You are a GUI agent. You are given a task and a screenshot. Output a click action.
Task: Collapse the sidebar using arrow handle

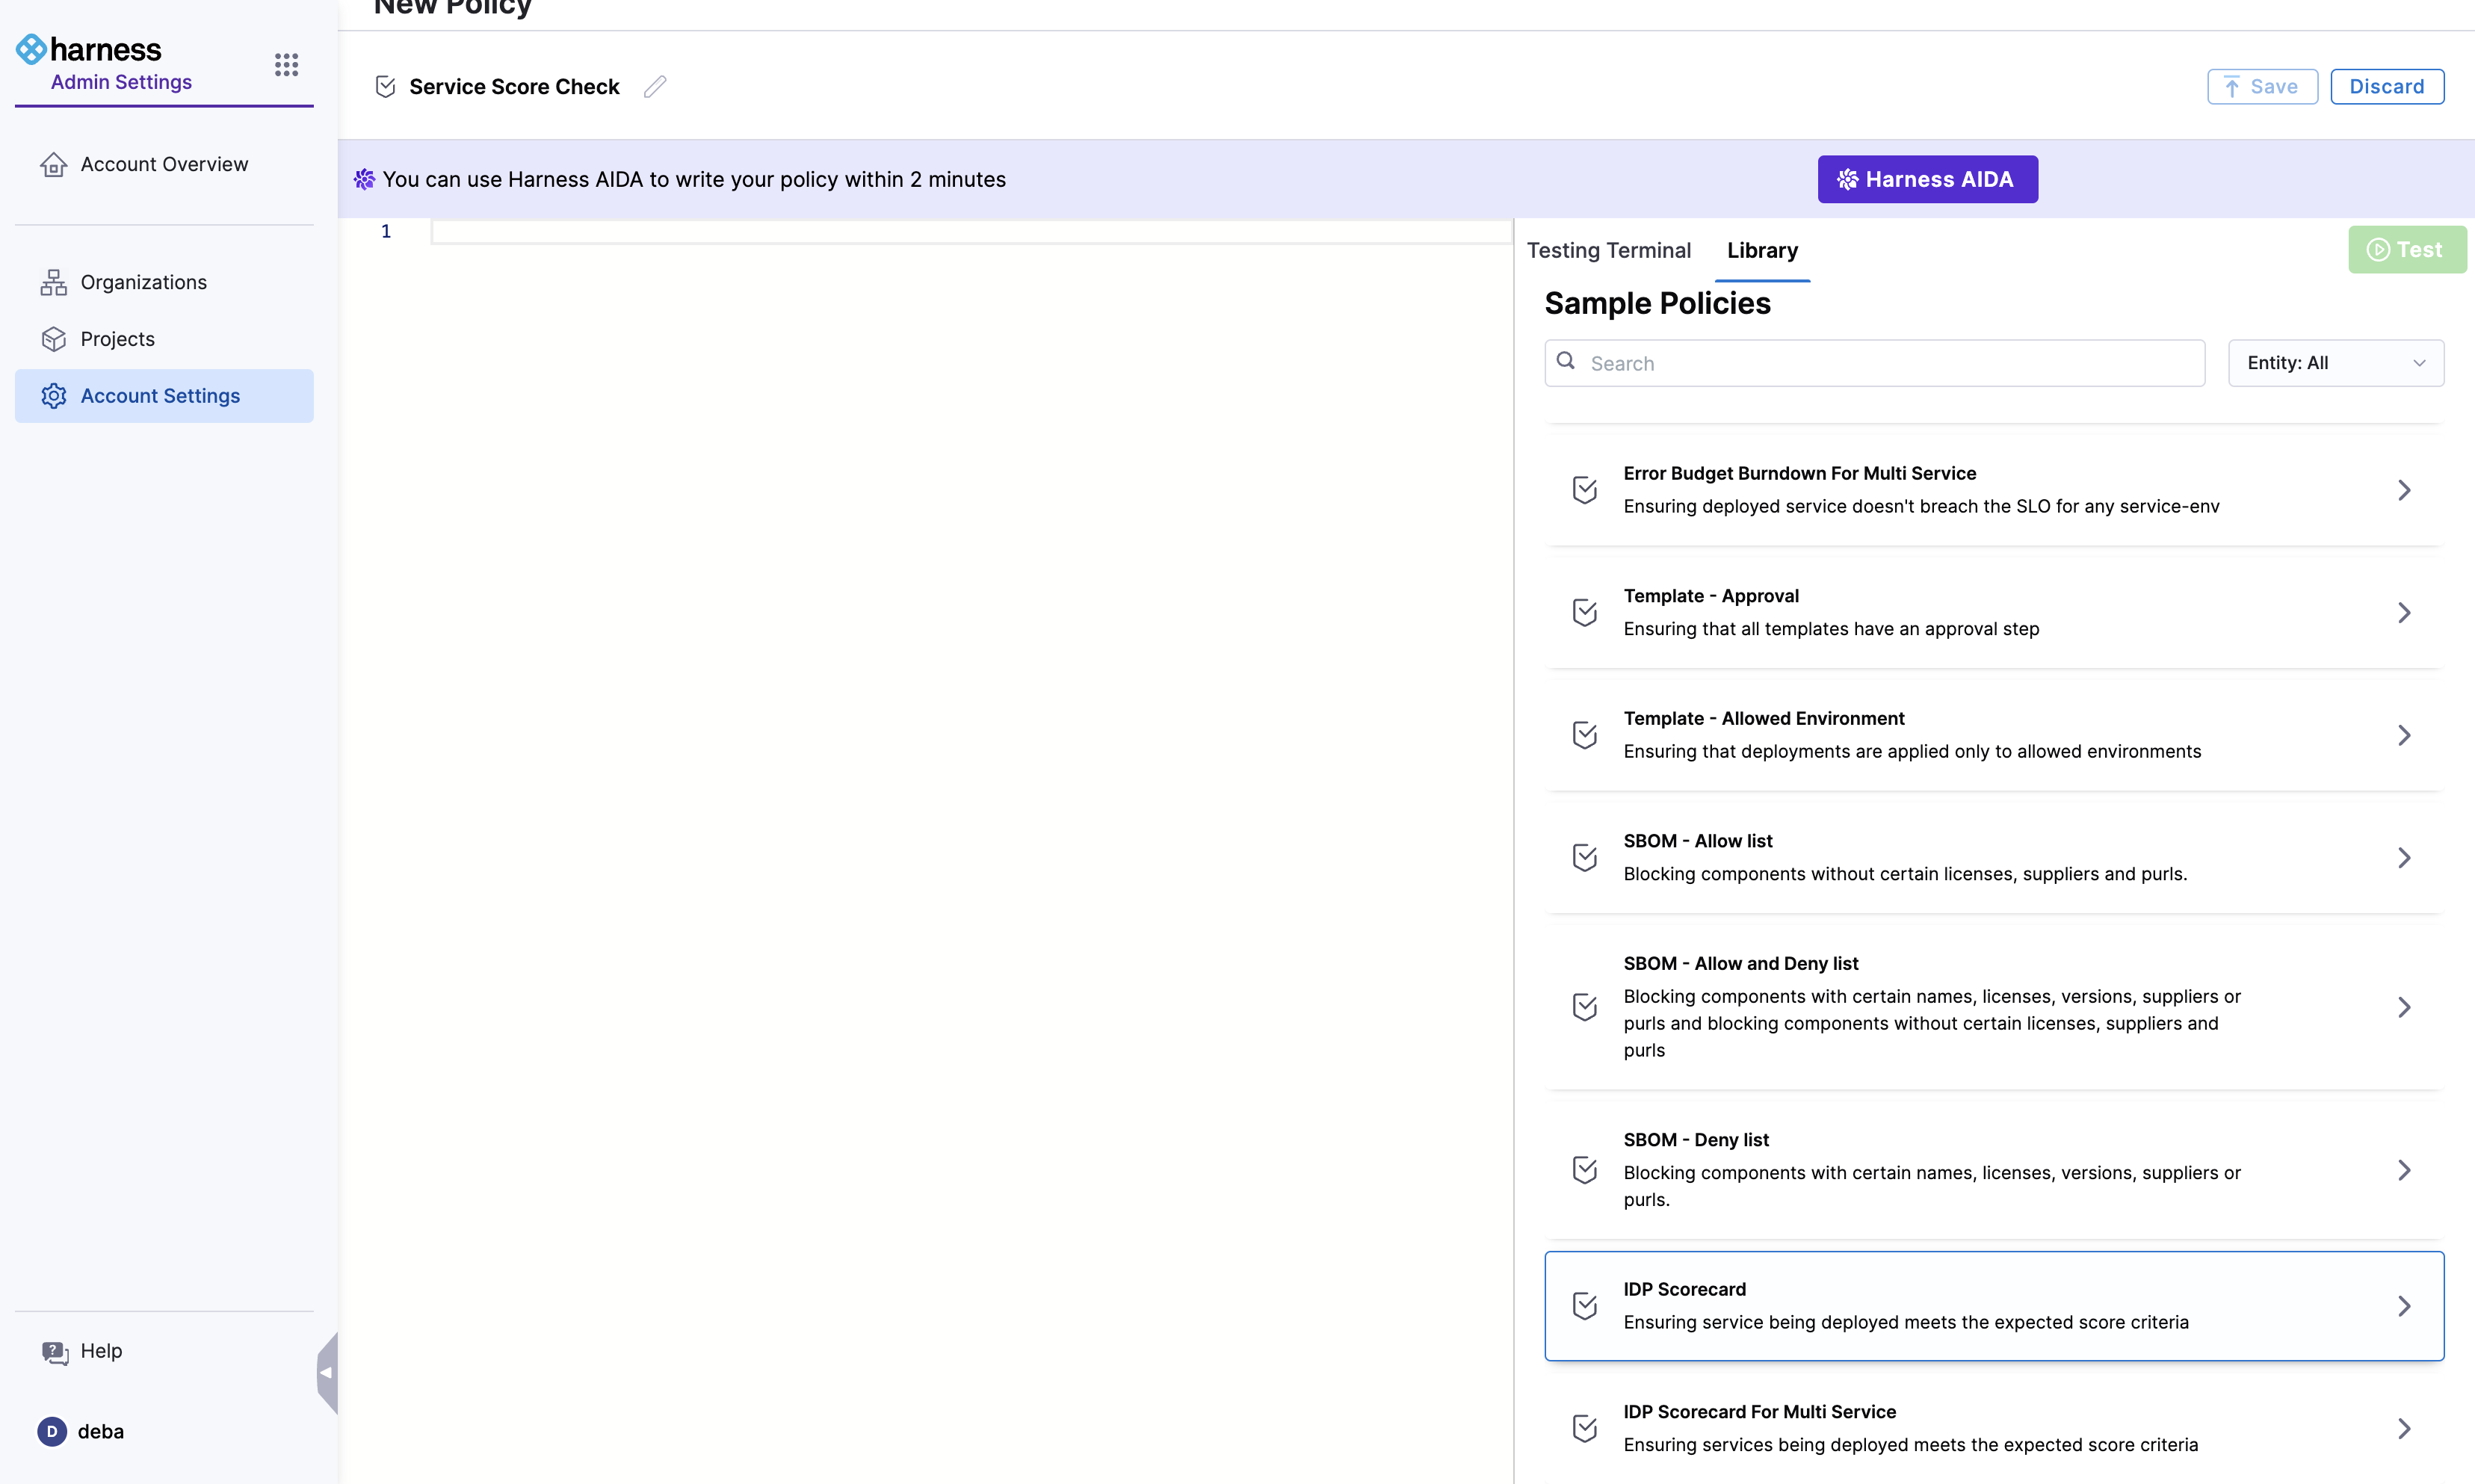tap(326, 1372)
